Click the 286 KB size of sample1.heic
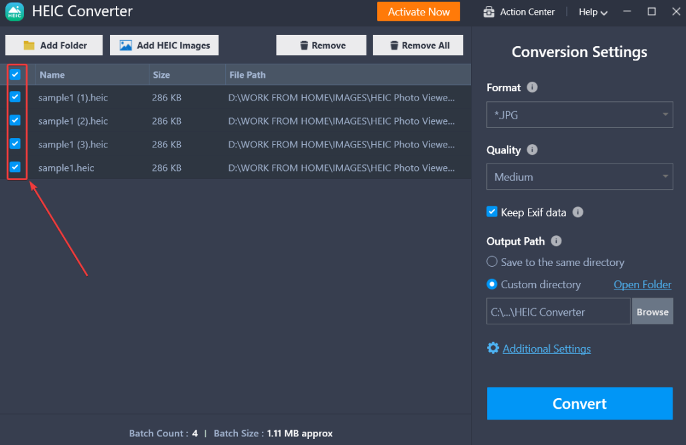The height and width of the screenshot is (445, 686). (x=167, y=168)
